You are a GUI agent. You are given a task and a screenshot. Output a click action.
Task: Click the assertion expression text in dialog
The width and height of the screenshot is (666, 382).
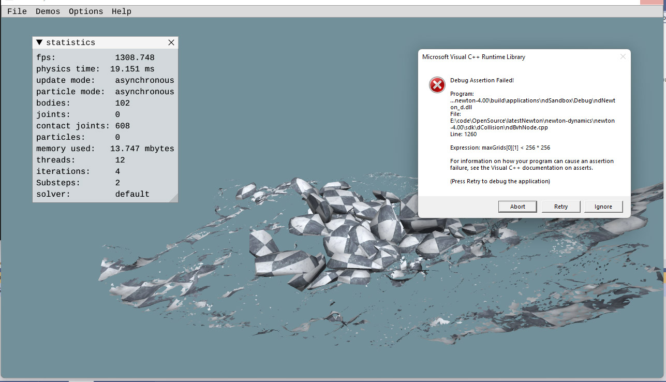(500, 148)
